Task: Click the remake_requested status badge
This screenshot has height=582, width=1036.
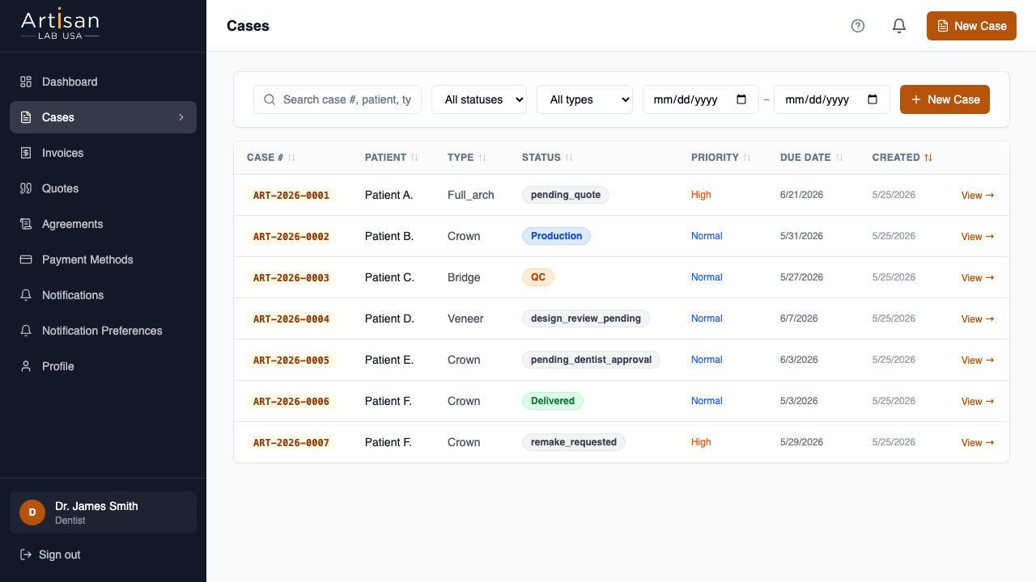Action: pos(574,442)
